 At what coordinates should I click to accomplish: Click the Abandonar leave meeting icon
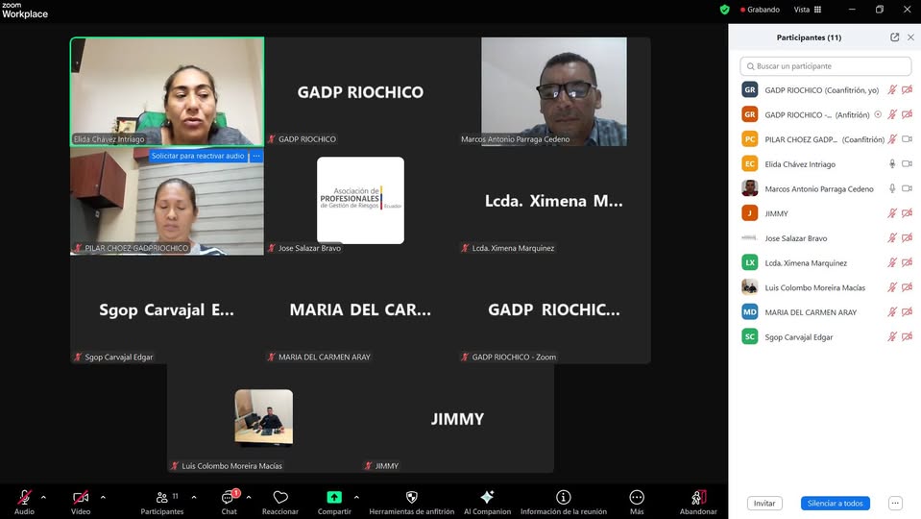pos(698,498)
